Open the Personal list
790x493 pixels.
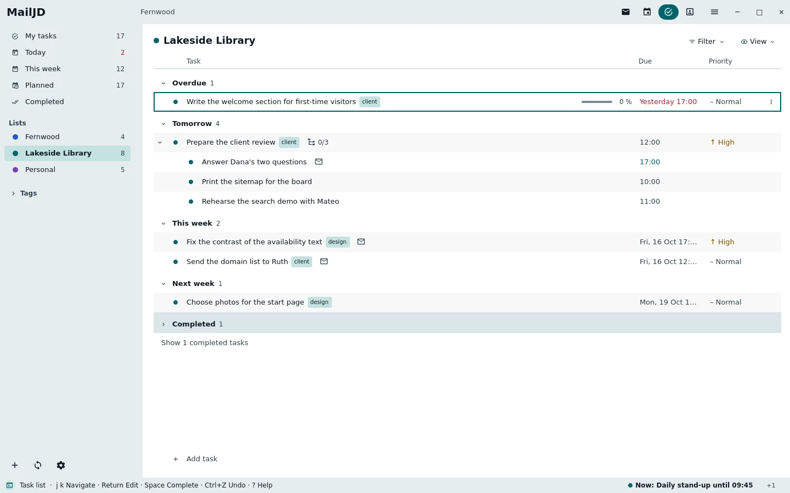click(x=67, y=170)
